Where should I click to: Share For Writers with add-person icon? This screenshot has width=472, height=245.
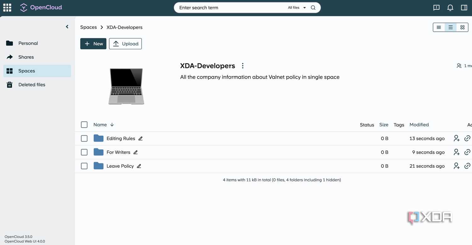[x=457, y=152]
